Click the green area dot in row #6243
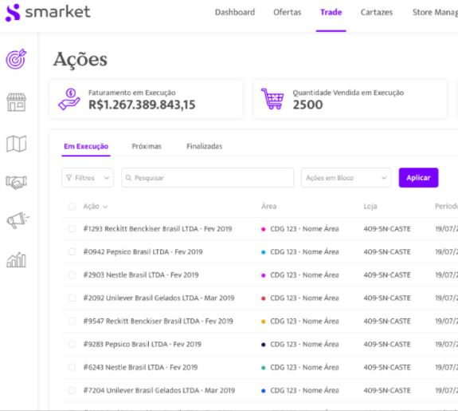This screenshot has height=411, width=458. point(263,368)
